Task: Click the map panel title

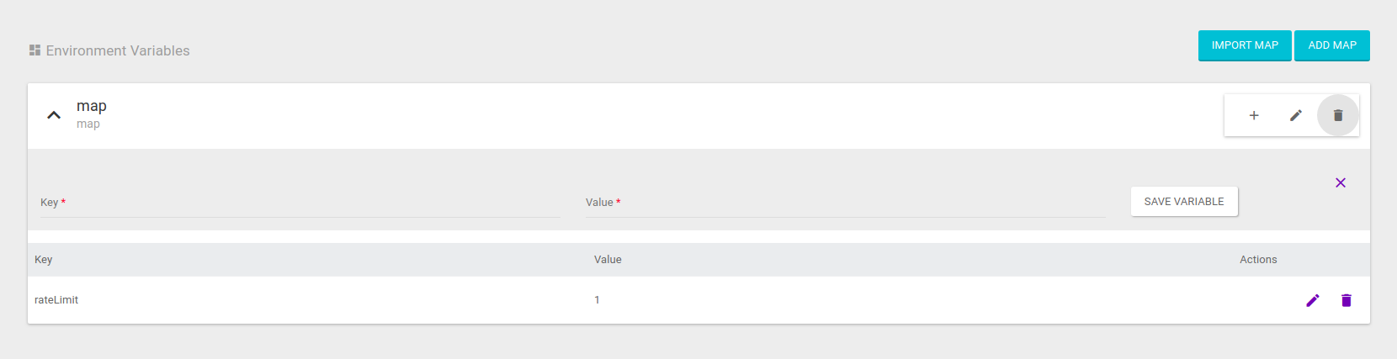Action: 92,106
